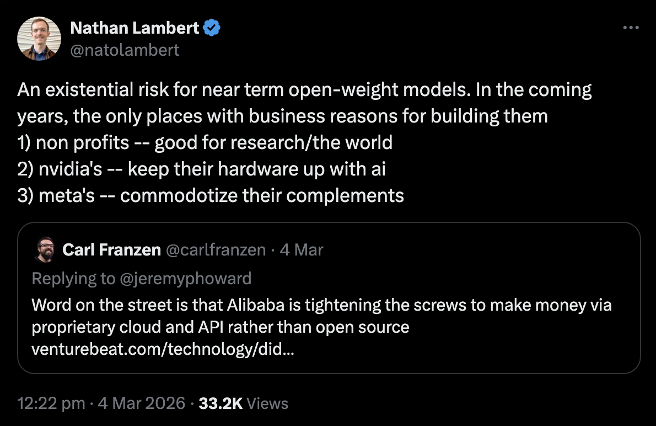The width and height of the screenshot is (656, 426).
Task: Click the @carlfranzen handle
Action: [215, 250]
